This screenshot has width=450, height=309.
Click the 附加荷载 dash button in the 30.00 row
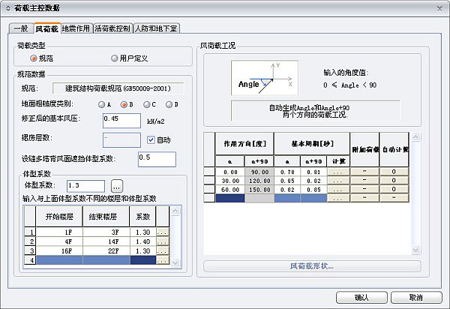pyautogui.click(x=365, y=181)
